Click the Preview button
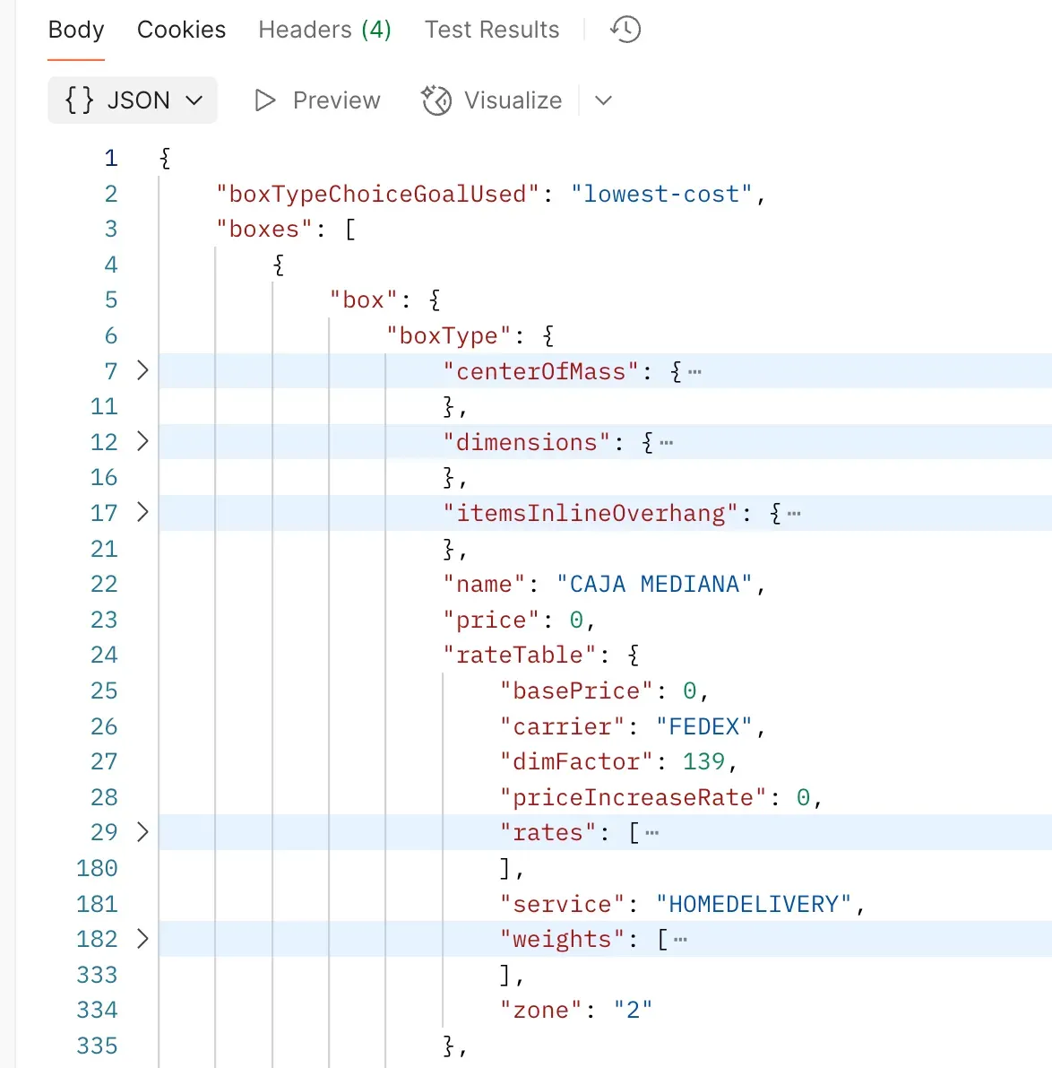This screenshot has height=1068, width=1052. click(x=317, y=100)
